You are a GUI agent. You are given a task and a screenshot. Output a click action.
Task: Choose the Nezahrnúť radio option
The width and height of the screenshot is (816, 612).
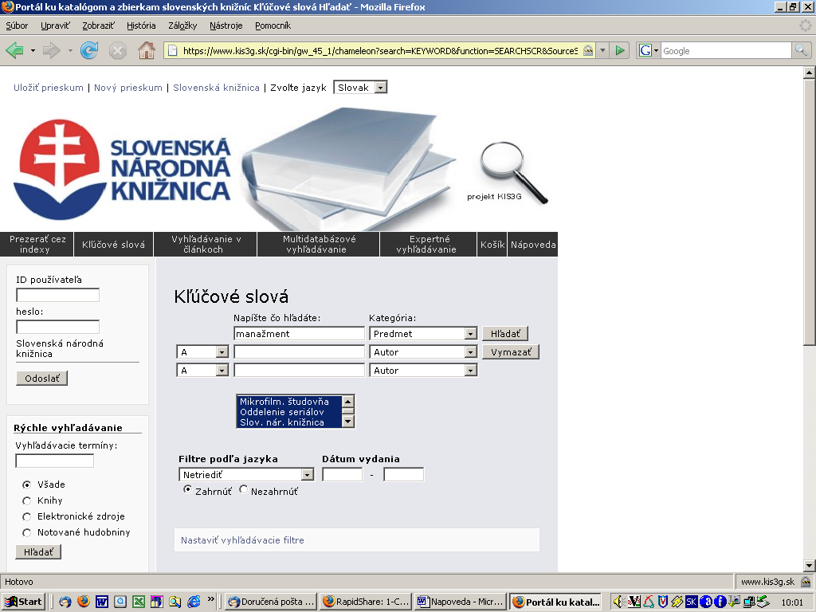point(244,490)
